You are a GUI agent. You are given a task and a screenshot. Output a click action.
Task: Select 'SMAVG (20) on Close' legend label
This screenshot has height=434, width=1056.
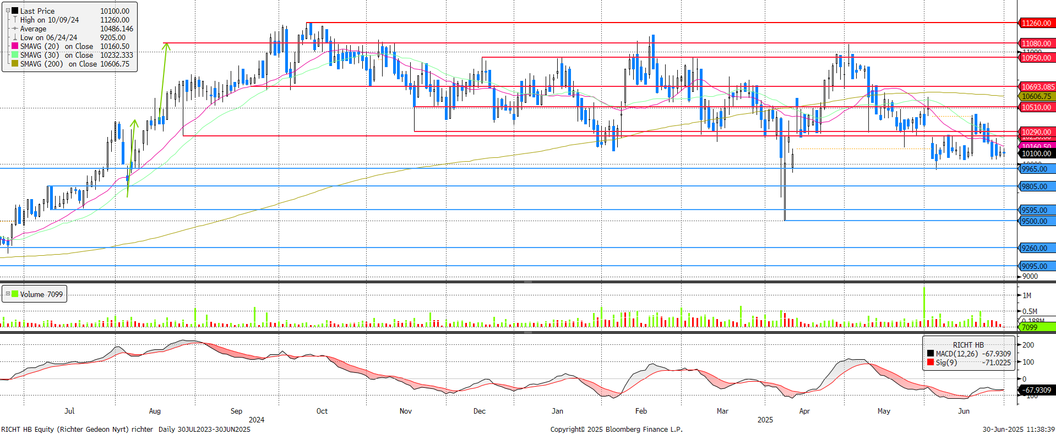pos(57,46)
